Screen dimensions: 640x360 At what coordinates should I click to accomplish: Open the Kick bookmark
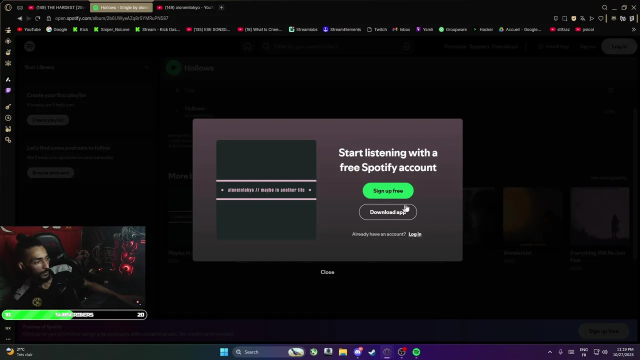80,29
